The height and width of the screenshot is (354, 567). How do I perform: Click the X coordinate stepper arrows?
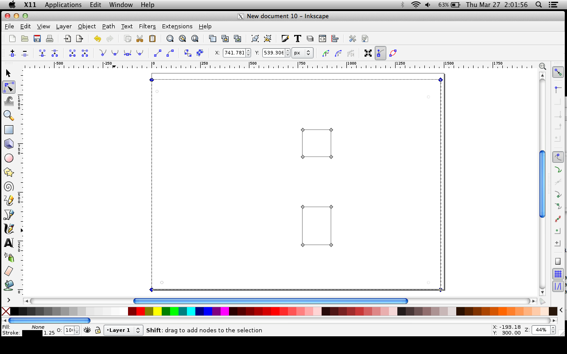pyautogui.click(x=248, y=53)
